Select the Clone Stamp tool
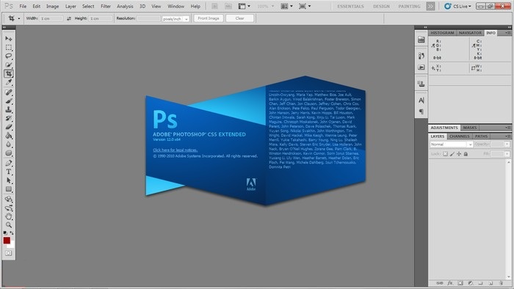The image size is (514, 289). [9, 109]
